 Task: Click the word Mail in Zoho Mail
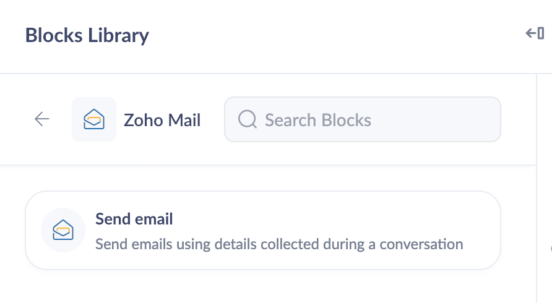click(184, 120)
